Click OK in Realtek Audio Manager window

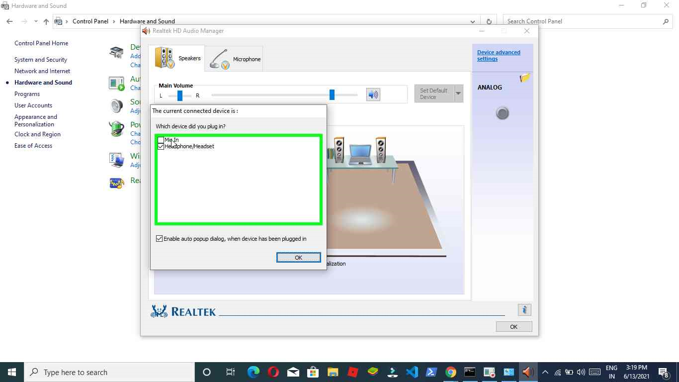point(514,327)
